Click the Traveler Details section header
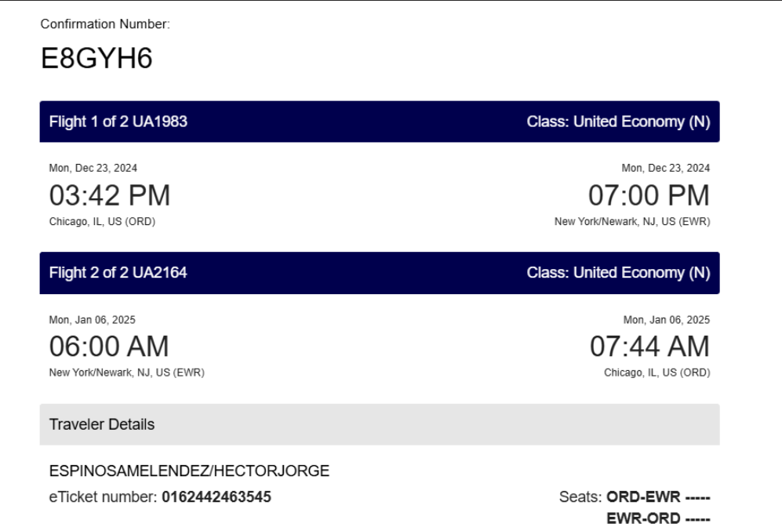The image size is (782, 531). 380,424
